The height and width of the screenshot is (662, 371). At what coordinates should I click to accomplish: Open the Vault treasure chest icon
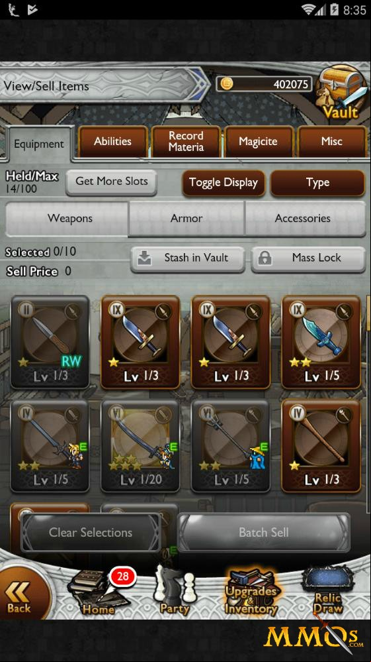coord(340,92)
